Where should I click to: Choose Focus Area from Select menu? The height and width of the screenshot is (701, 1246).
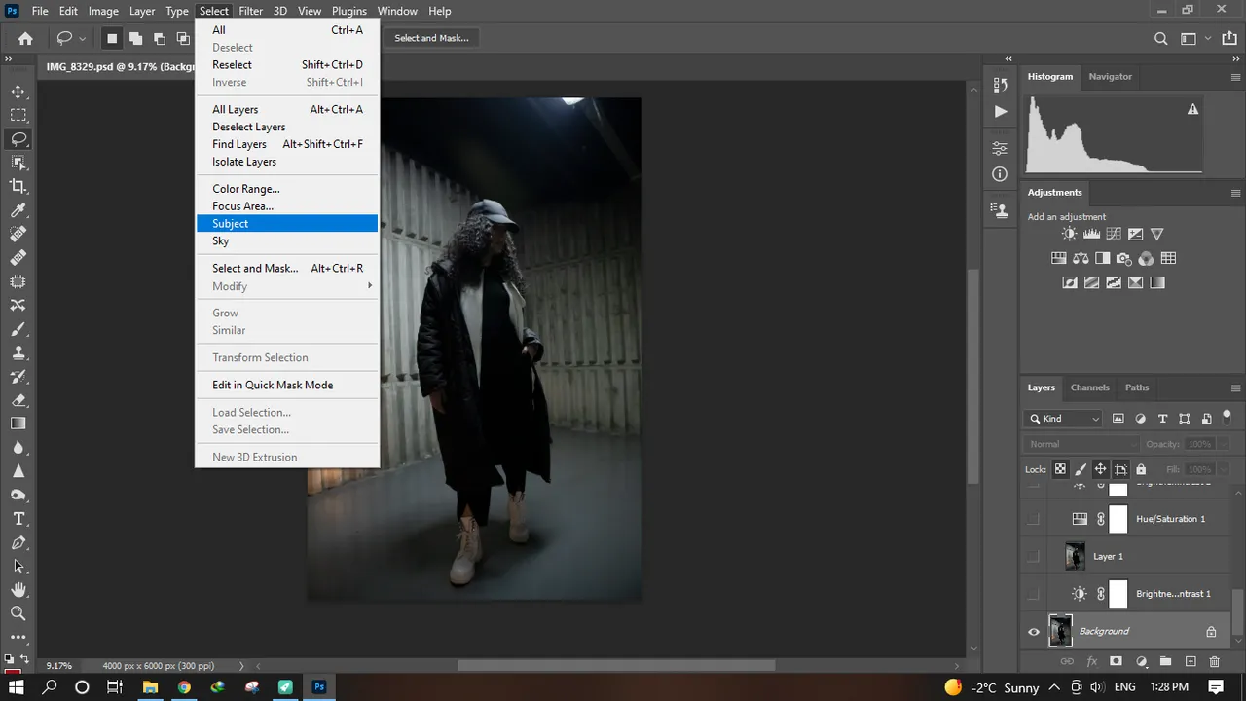(287, 206)
